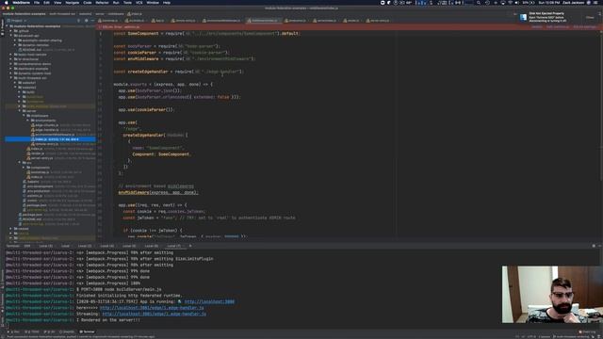This screenshot has height=339, width=603.
Task: Open the Event Log
Action: (587, 331)
